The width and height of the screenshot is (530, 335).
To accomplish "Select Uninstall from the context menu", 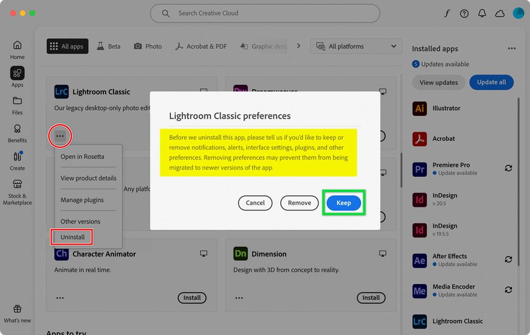I will [72, 237].
